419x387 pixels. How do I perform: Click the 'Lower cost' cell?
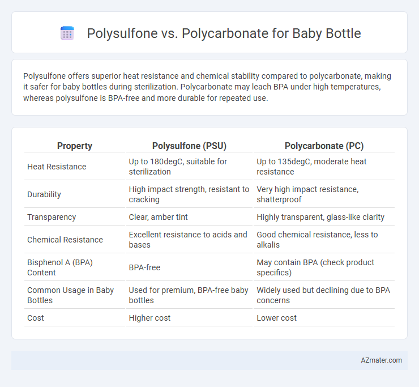coord(324,318)
